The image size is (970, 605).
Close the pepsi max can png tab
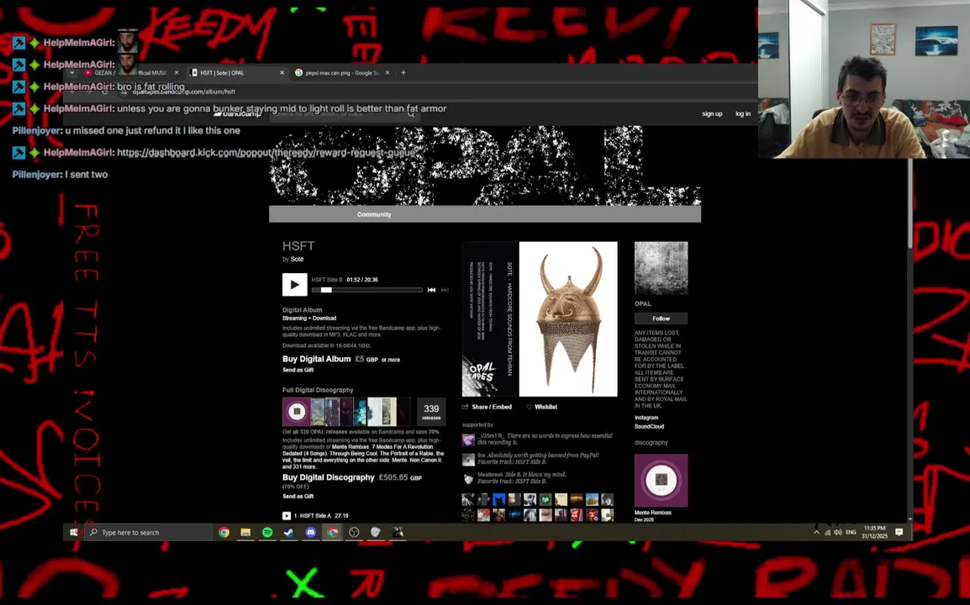coord(387,73)
